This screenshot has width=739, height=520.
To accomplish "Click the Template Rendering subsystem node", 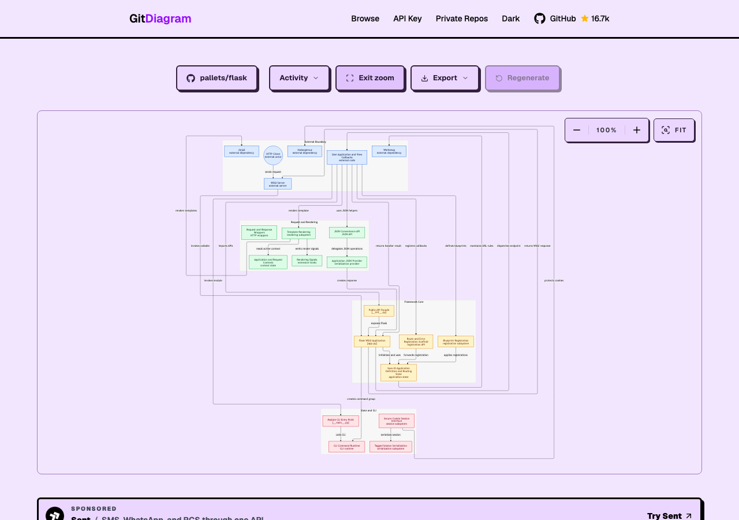I will tap(298, 233).
